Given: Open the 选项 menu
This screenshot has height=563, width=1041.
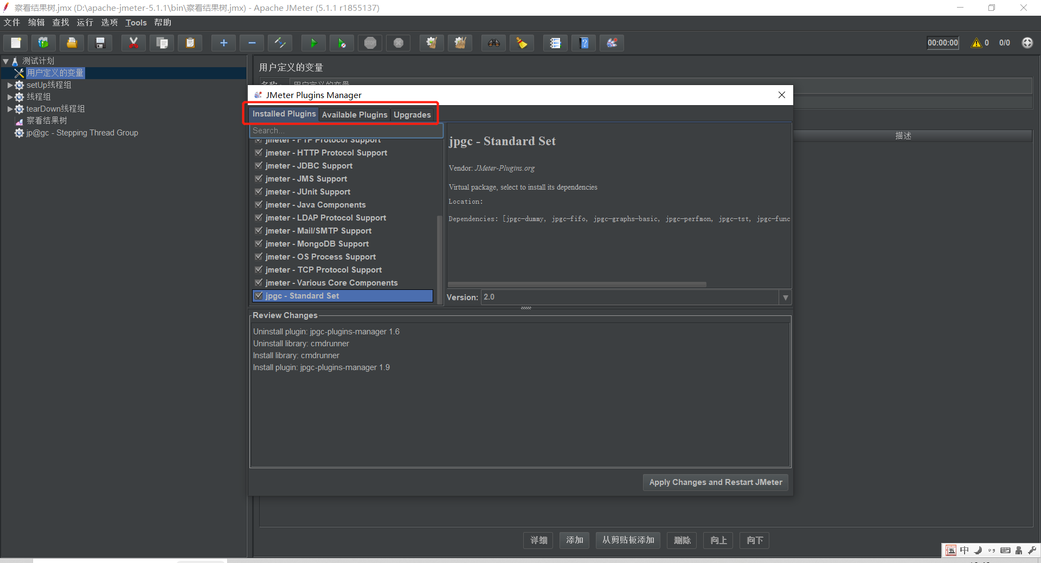Looking at the screenshot, I should point(110,23).
